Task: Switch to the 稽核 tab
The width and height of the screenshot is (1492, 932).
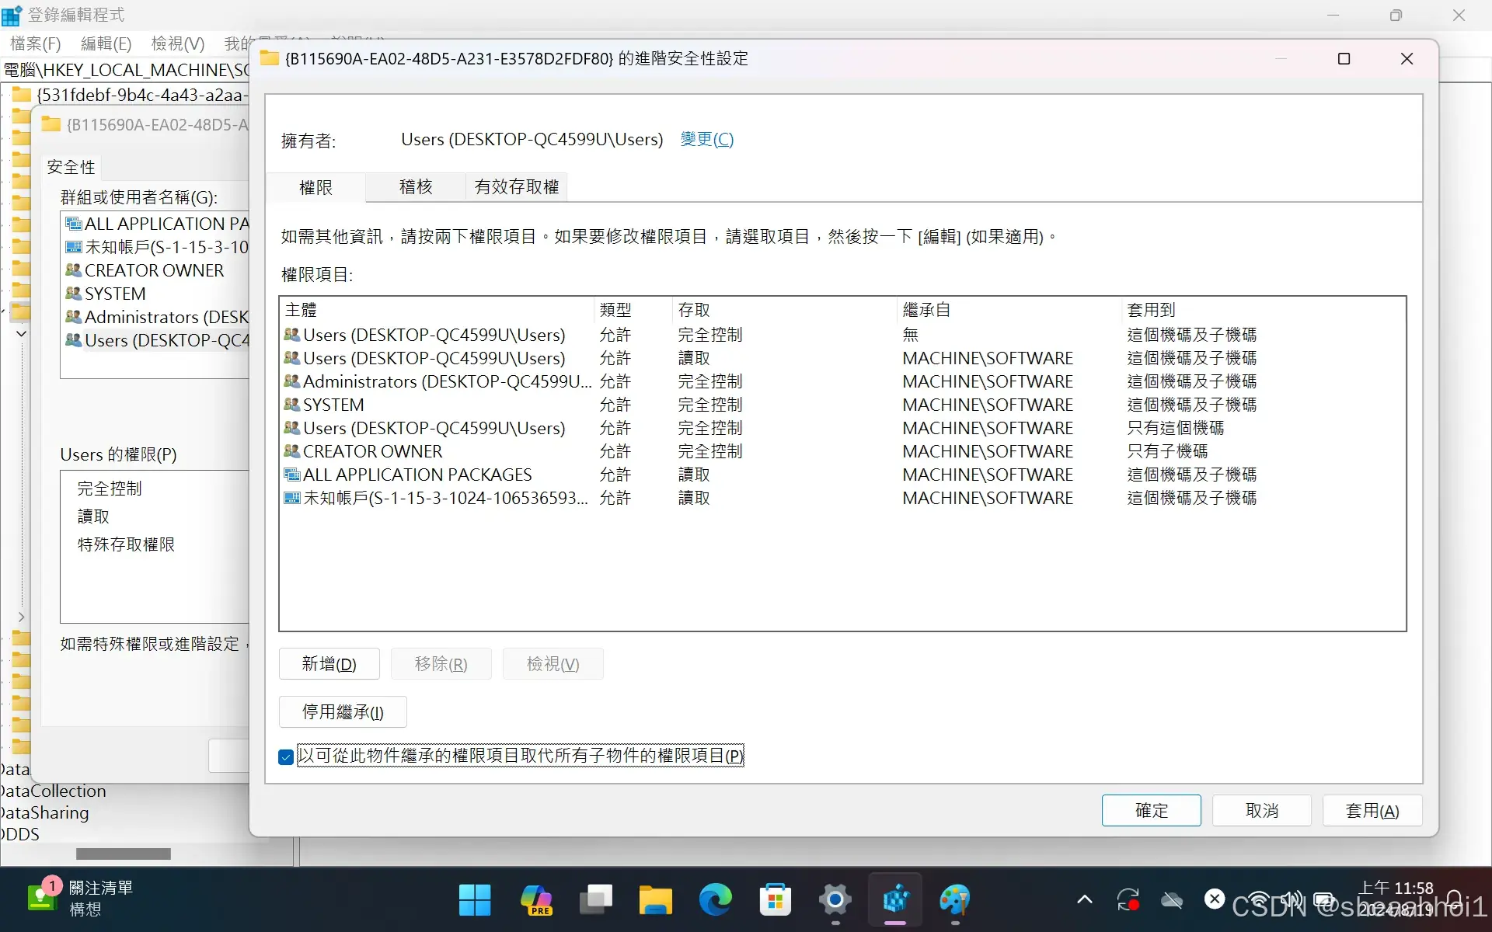Action: pos(415,187)
